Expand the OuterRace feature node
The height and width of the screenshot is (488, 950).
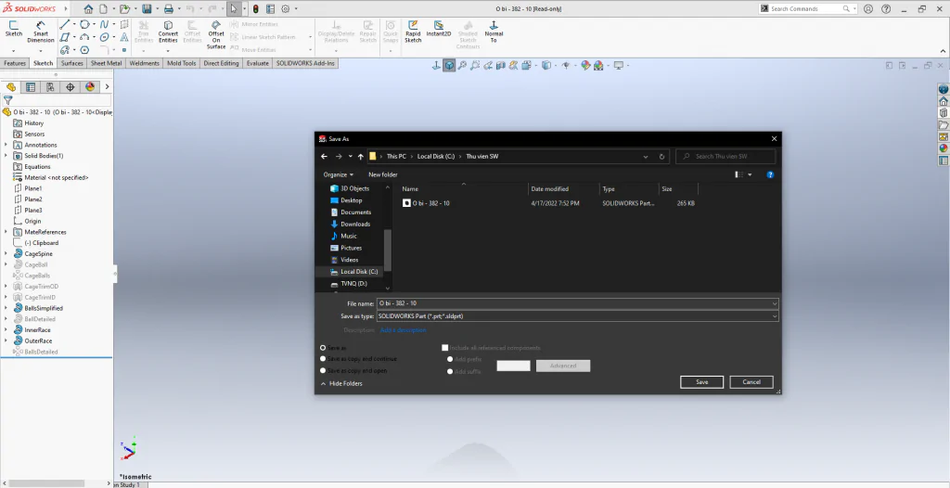pos(6,340)
